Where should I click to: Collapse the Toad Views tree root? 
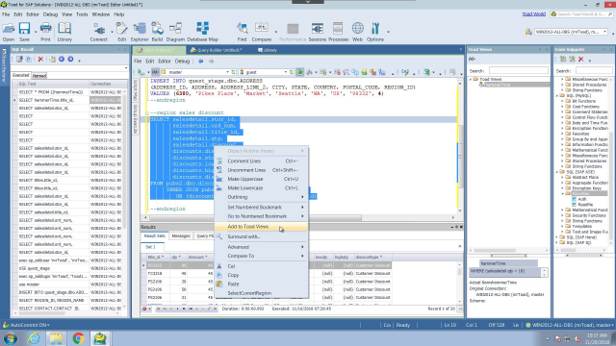click(x=471, y=79)
